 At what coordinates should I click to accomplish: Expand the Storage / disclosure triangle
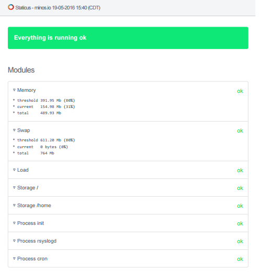click(x=14, y=188)
